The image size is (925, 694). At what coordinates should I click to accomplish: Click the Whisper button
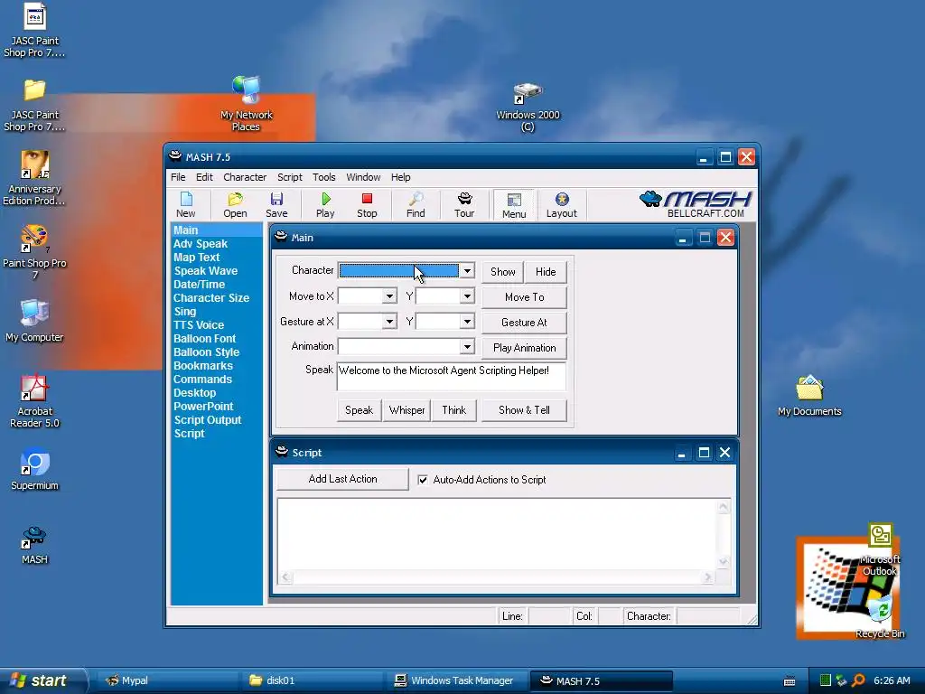pyautogui.click(x=406, y=410)
